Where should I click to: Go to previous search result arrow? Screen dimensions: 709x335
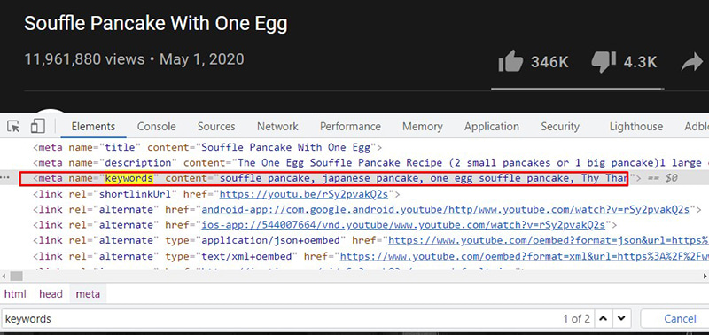click(x=603, y=318)
